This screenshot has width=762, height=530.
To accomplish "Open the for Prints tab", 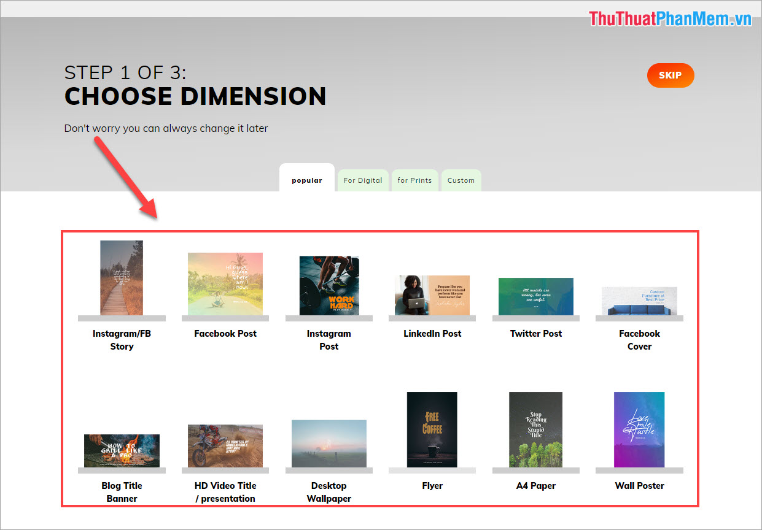I will tap(414, 180).
